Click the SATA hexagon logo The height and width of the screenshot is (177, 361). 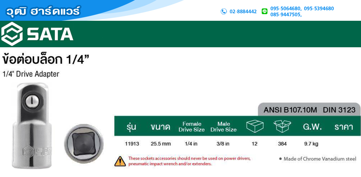12,34
